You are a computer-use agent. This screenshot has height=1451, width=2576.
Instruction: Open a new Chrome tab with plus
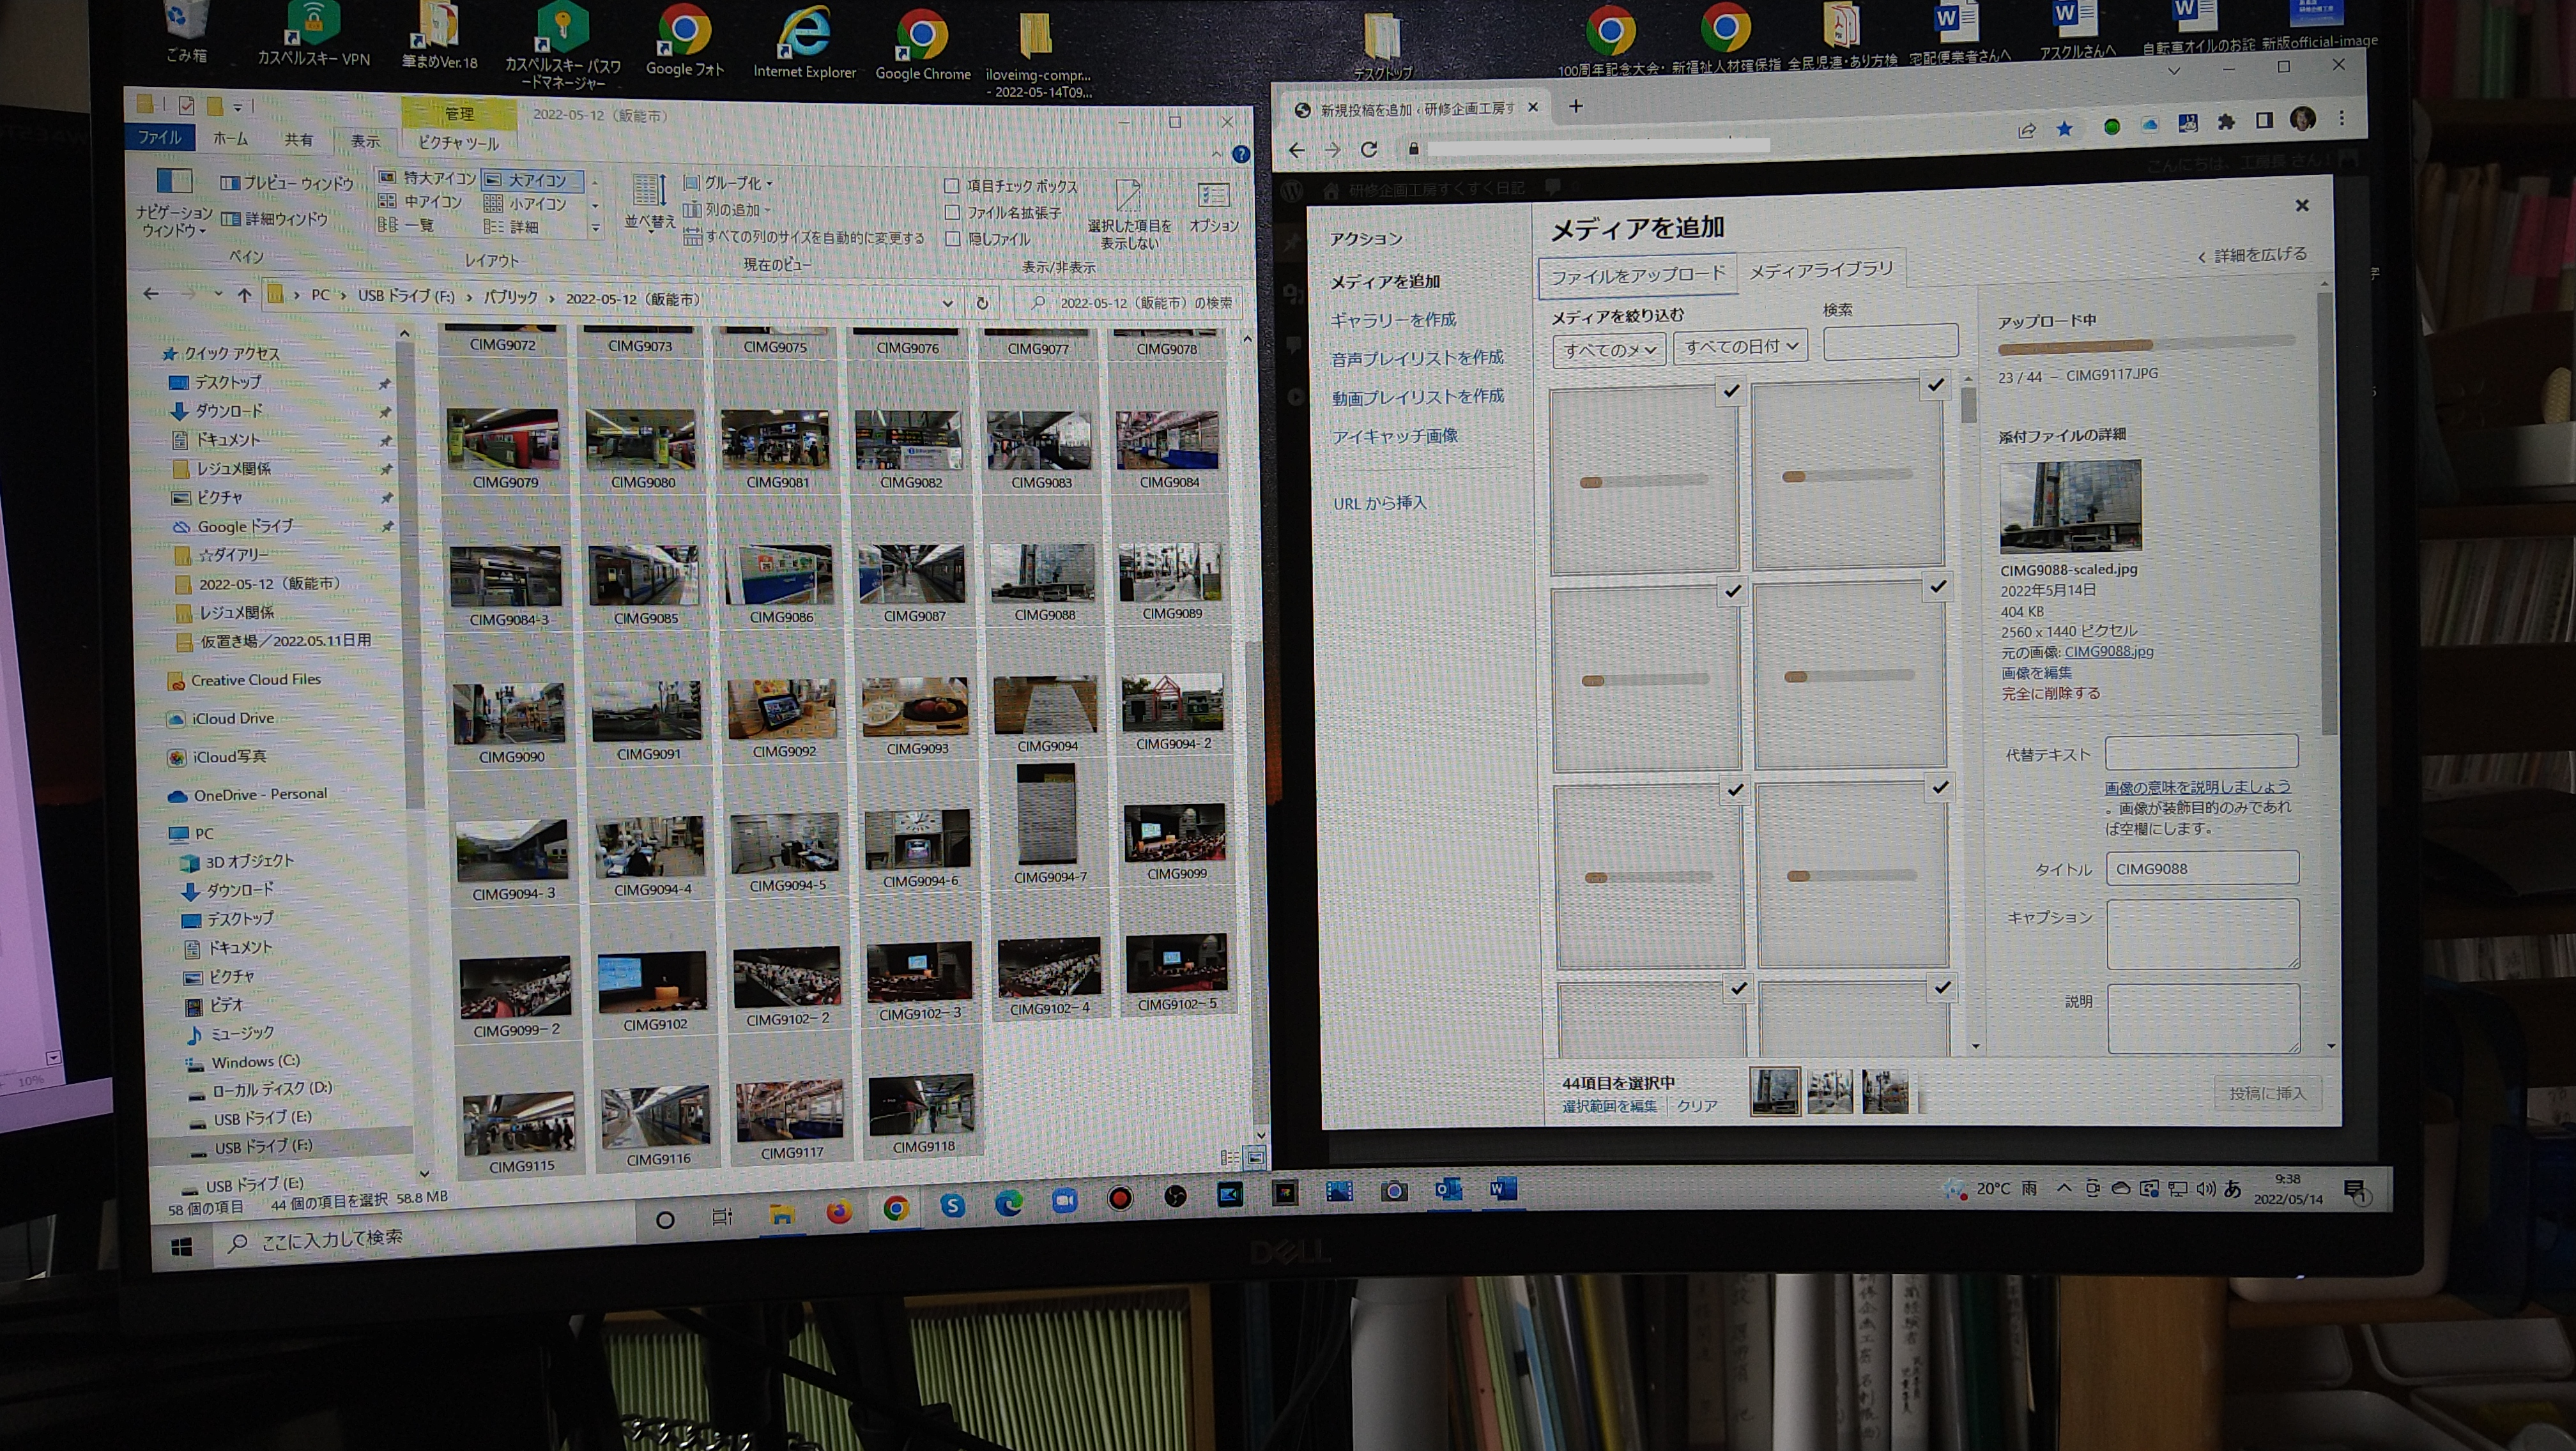pos(1576,106)
